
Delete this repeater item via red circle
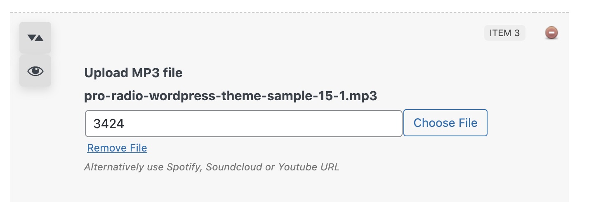pos(551,33)
